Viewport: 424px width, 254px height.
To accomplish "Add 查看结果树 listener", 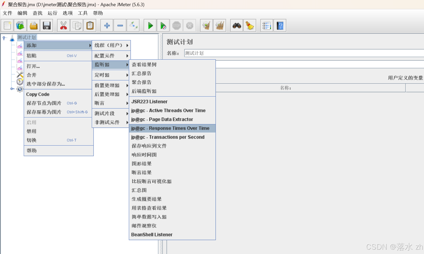I will (x=172, y=64).
